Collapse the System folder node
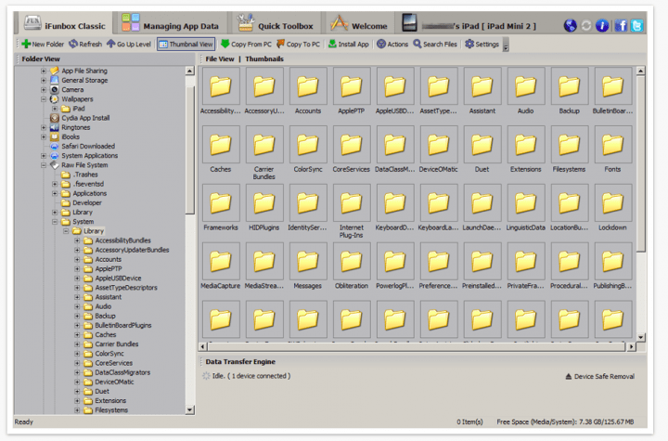This screenshot has width=668, height=441. pyautogui.click(x=55, y=222)
